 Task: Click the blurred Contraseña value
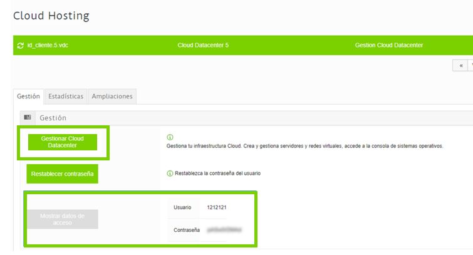tap(224, 230)
